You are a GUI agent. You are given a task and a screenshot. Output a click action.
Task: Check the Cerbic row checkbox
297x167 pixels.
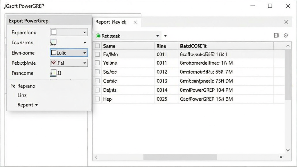click(97, 81)
